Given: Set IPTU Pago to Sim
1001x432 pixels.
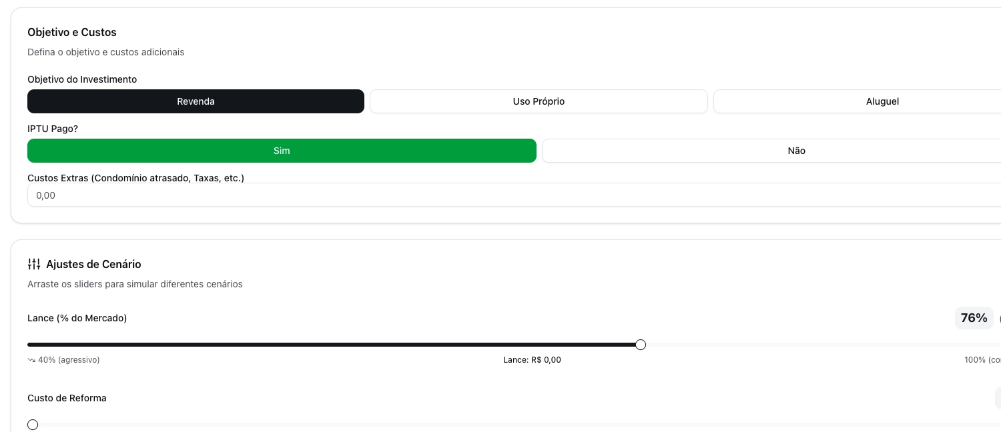Looking at the screenshot, I should coord(282,151).
